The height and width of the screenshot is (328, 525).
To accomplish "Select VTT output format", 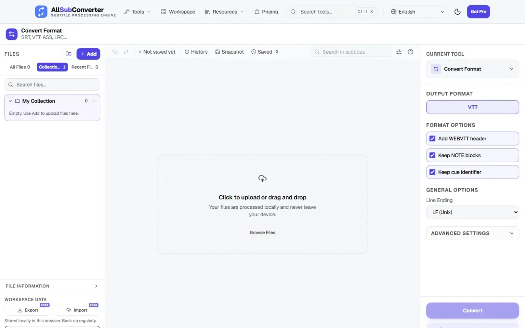I will 472,107.
